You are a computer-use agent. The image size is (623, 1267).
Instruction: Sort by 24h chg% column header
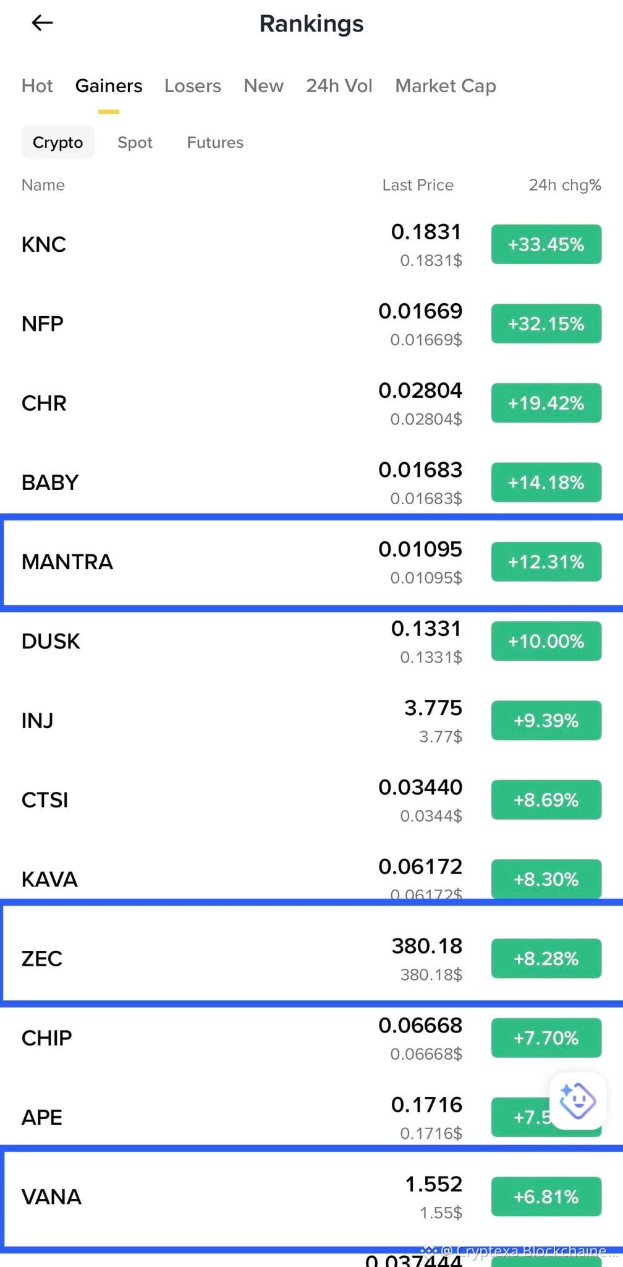point(565,185)
